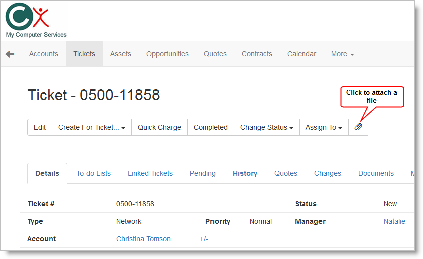Click the +/- toggle next to Account
This screenshot has height=259, width=423.
(204, 239)
